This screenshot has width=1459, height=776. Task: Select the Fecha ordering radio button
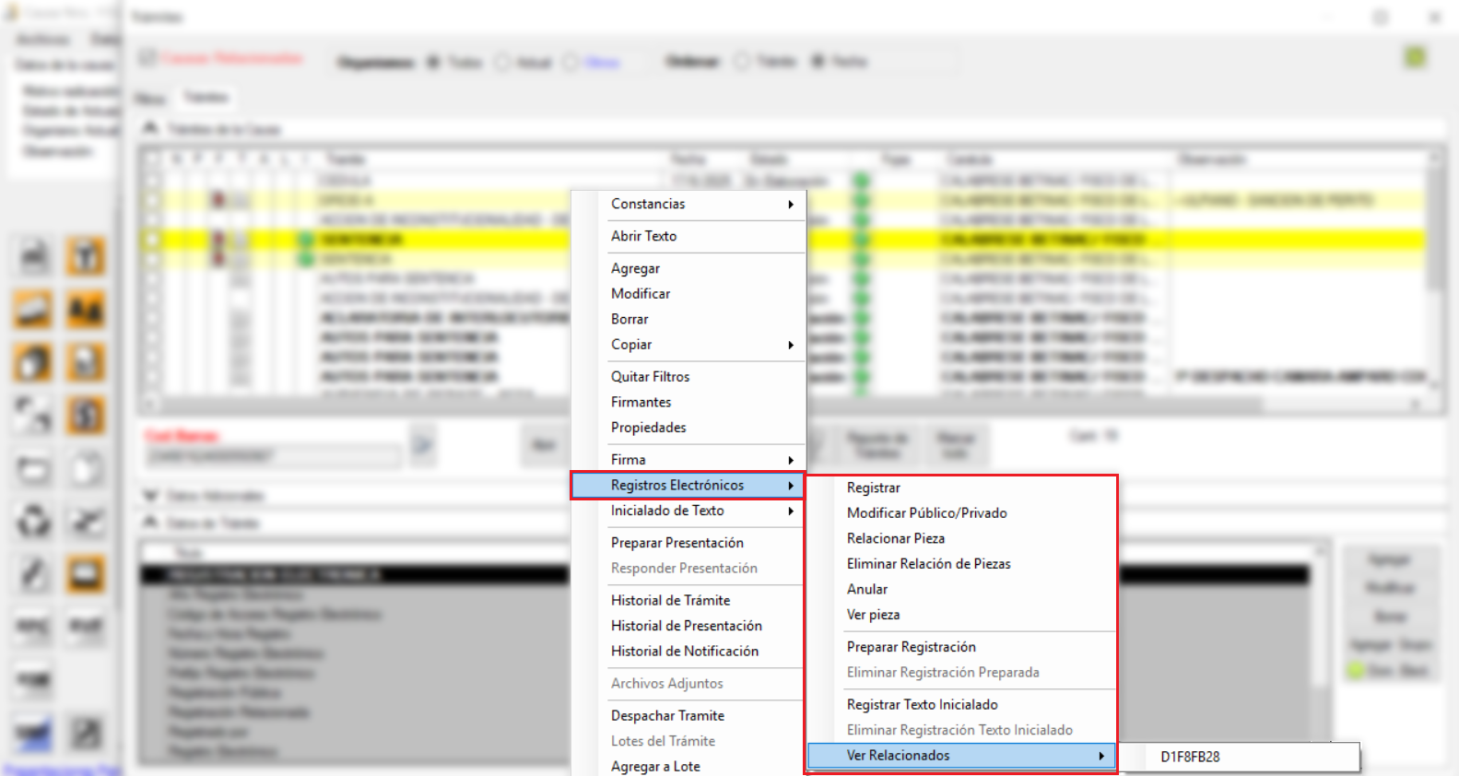pyautogui.click(x=818, y=61)
